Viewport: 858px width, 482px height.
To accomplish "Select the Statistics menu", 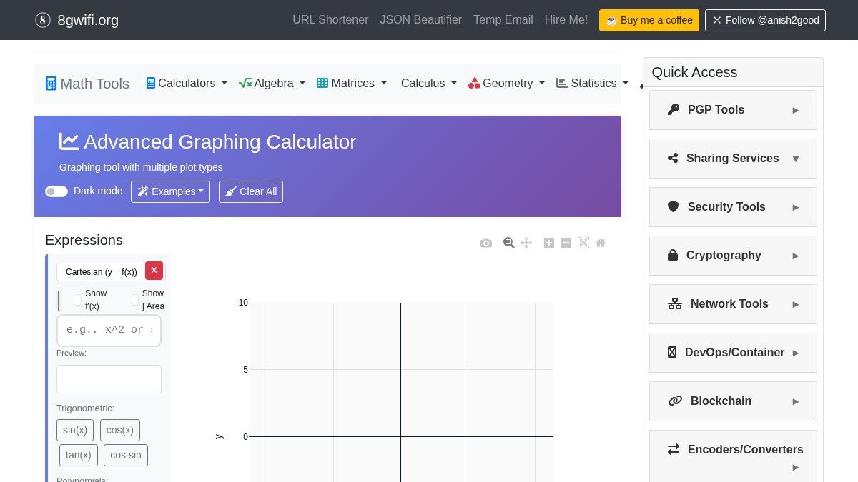I will point(592,84).
